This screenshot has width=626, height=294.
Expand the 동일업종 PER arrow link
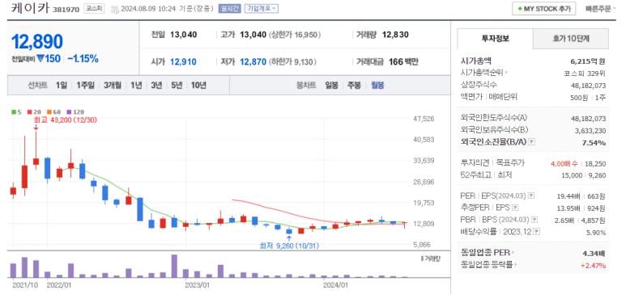[513, 253]
